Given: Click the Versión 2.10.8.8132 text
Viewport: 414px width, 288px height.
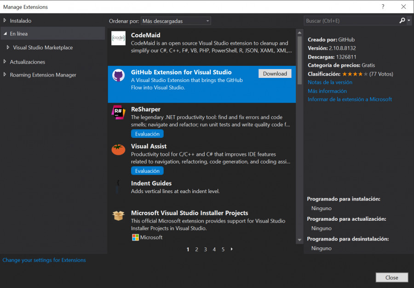Looking at the screenshot, I should [332, 48].
